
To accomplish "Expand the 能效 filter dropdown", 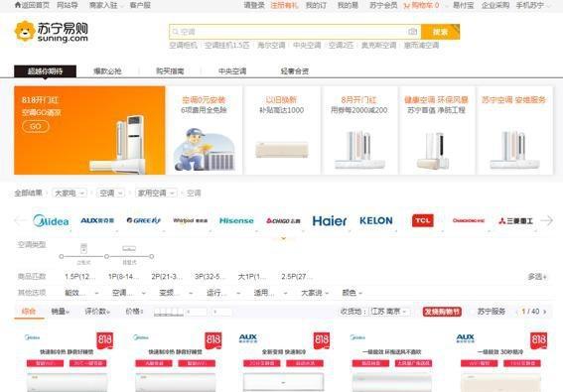I will (x=81, y=293).
